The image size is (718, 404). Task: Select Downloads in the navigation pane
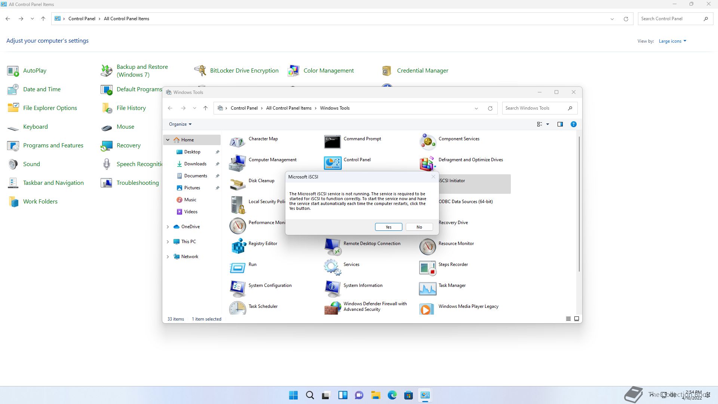[x=195, y=164]
